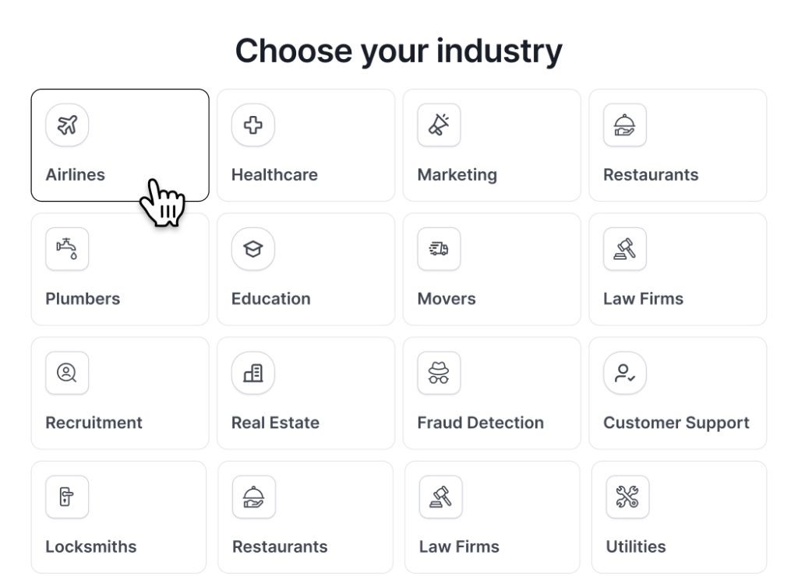
Task: Select the person-search Recruitment icon
Action: click(67, 373)
